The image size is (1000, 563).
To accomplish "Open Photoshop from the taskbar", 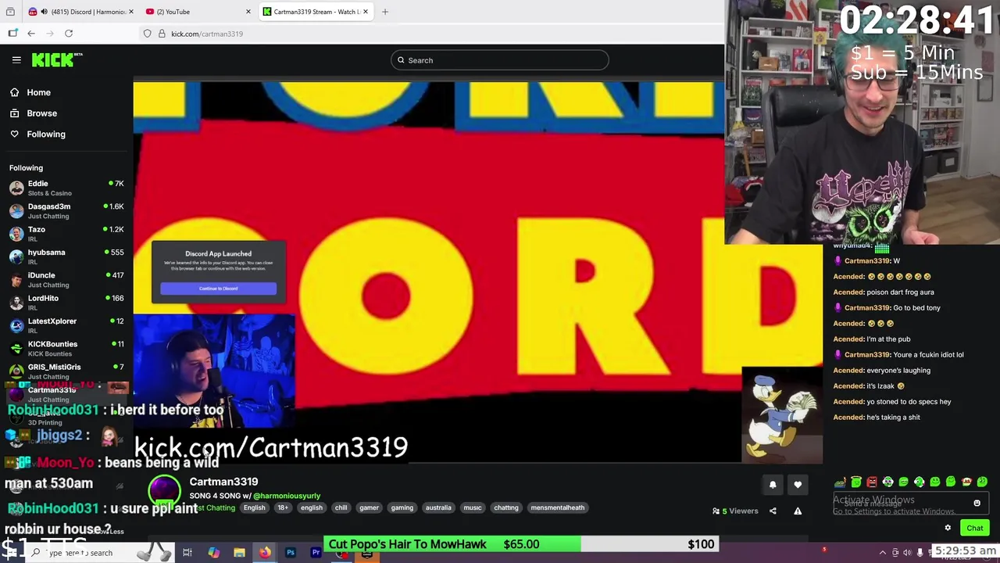I will pyautogui.click(x=290, y=553).
